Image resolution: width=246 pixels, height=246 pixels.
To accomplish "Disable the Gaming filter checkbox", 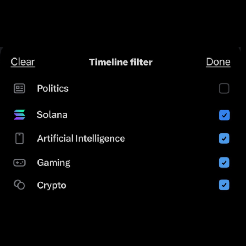I will 224,163.
